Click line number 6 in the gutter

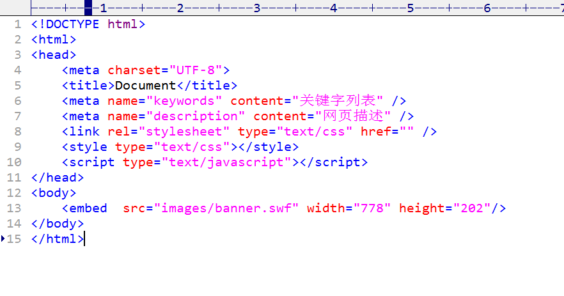pos(18,101)
